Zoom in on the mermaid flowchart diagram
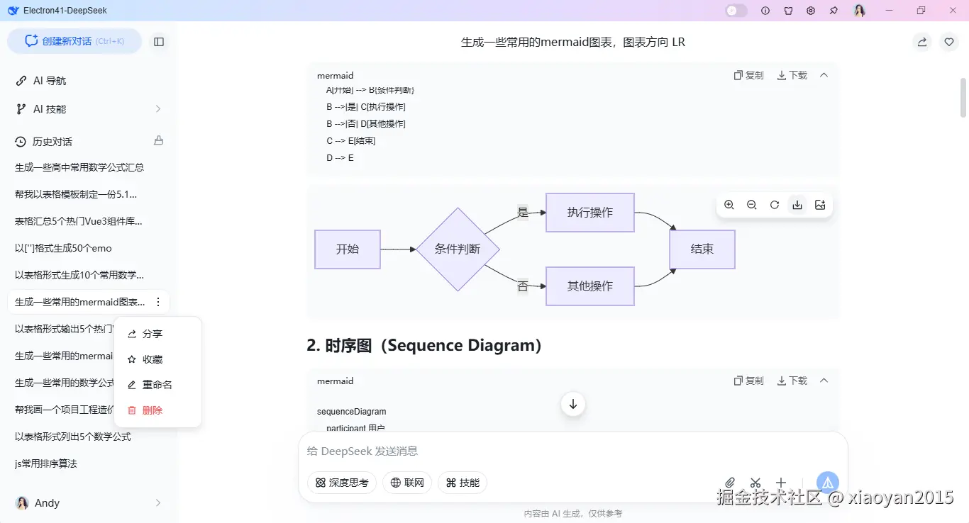Viewport: 969px width, 523px height. point(729,205)
